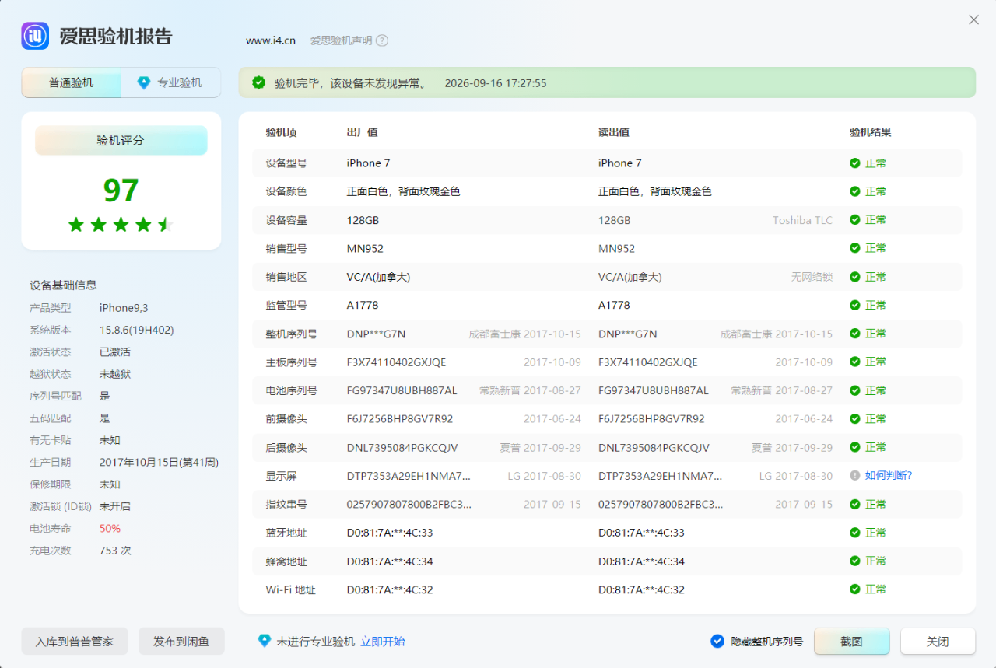Click the 关闭 button
Image resolution: width=996 pixels, height=668 pixels.
click(938, 642)
